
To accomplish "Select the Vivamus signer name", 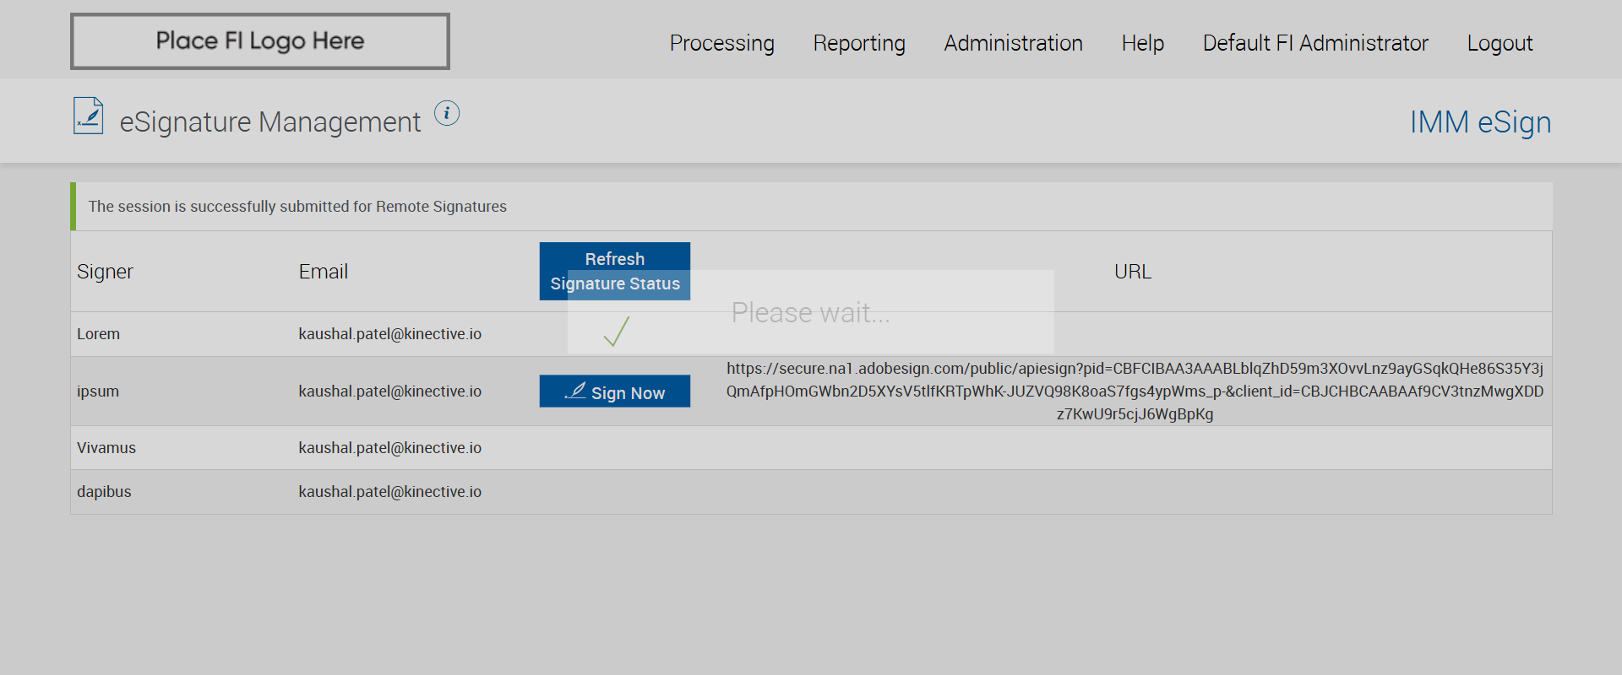I will click(x=106, y=448).
